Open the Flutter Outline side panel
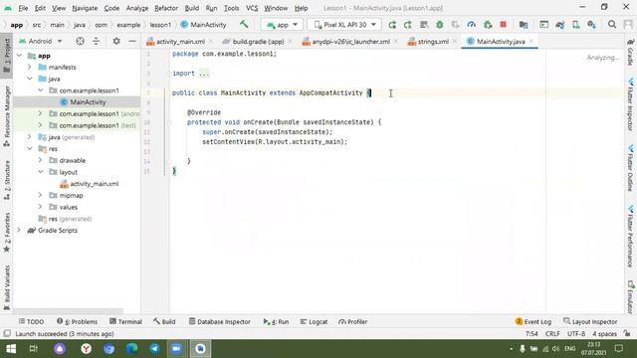Screen dimensions: 637x358 630,168
